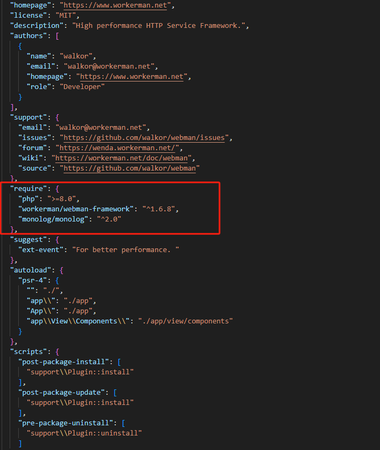Click the High performance HTTP Service Framework text
380x450 pixels.
[158, 26]
